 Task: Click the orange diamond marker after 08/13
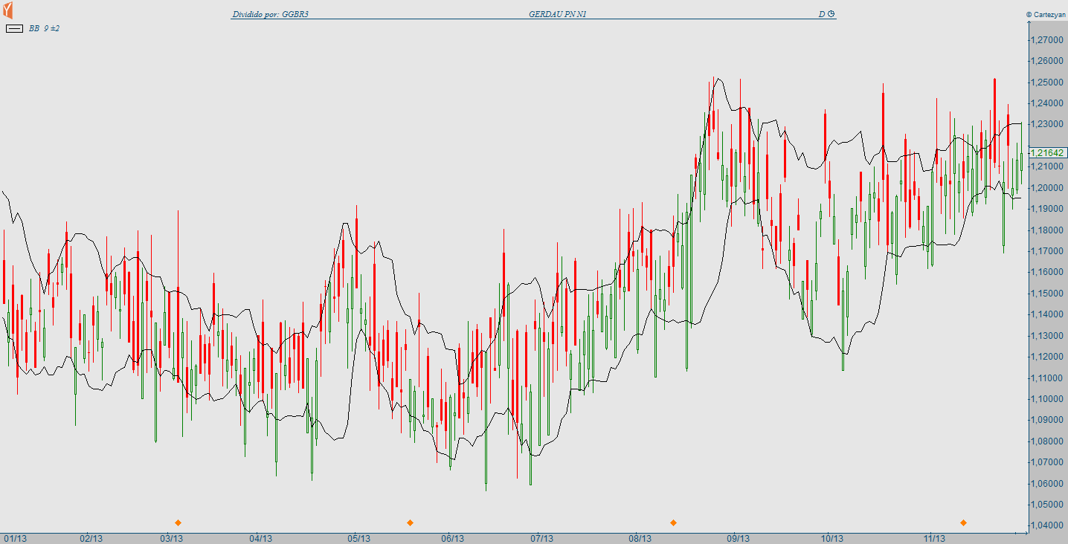pyautogui.click(x=673, y=522)
